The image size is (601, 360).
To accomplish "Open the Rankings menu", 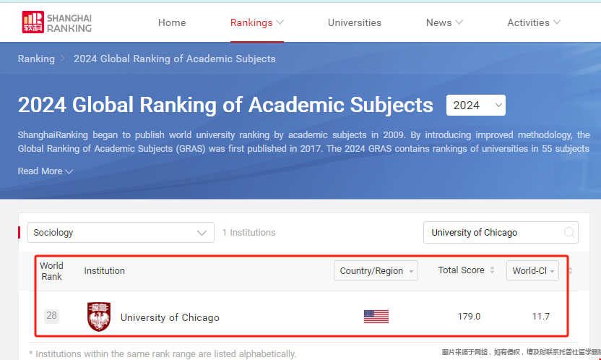I will pyautogui.click(x=257, y=22).
